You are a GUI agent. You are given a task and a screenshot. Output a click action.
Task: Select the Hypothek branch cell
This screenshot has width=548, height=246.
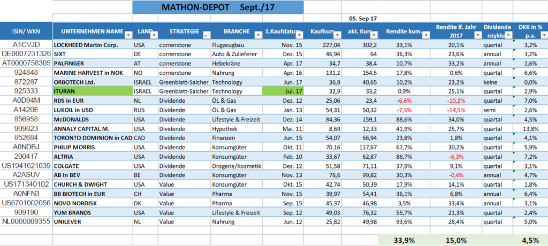point(237,128)
